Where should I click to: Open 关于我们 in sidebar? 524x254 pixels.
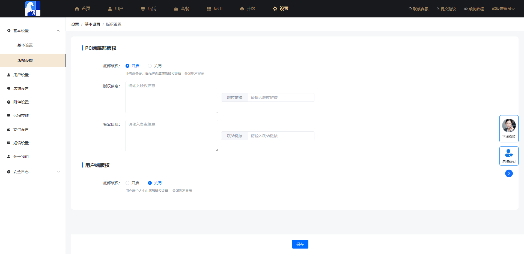[33, 157]
